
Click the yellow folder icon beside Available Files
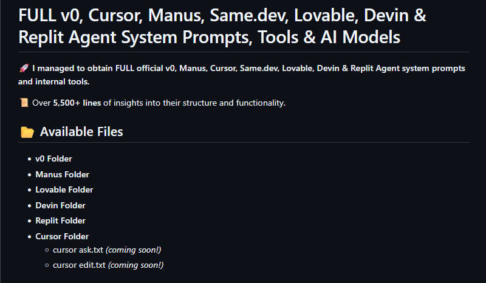point(27,132)
